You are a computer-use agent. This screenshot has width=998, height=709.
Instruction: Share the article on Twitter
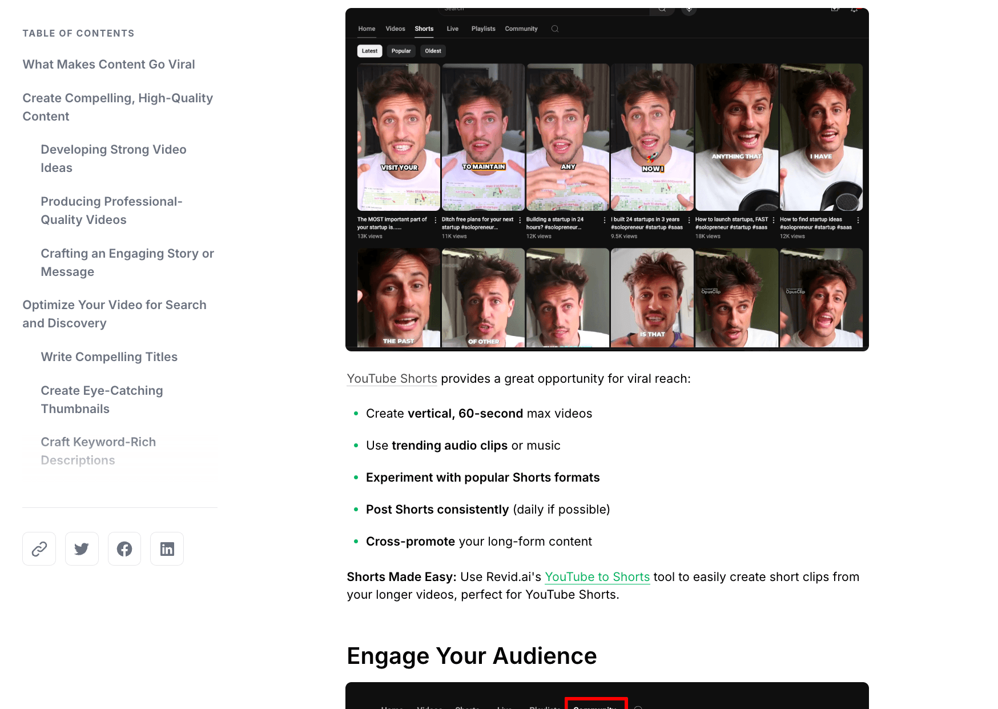tap(82, 549)
